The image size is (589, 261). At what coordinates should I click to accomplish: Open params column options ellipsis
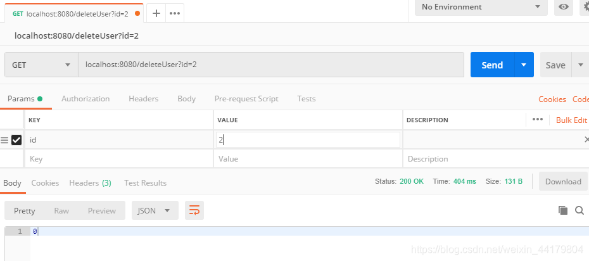pos(538,120)
